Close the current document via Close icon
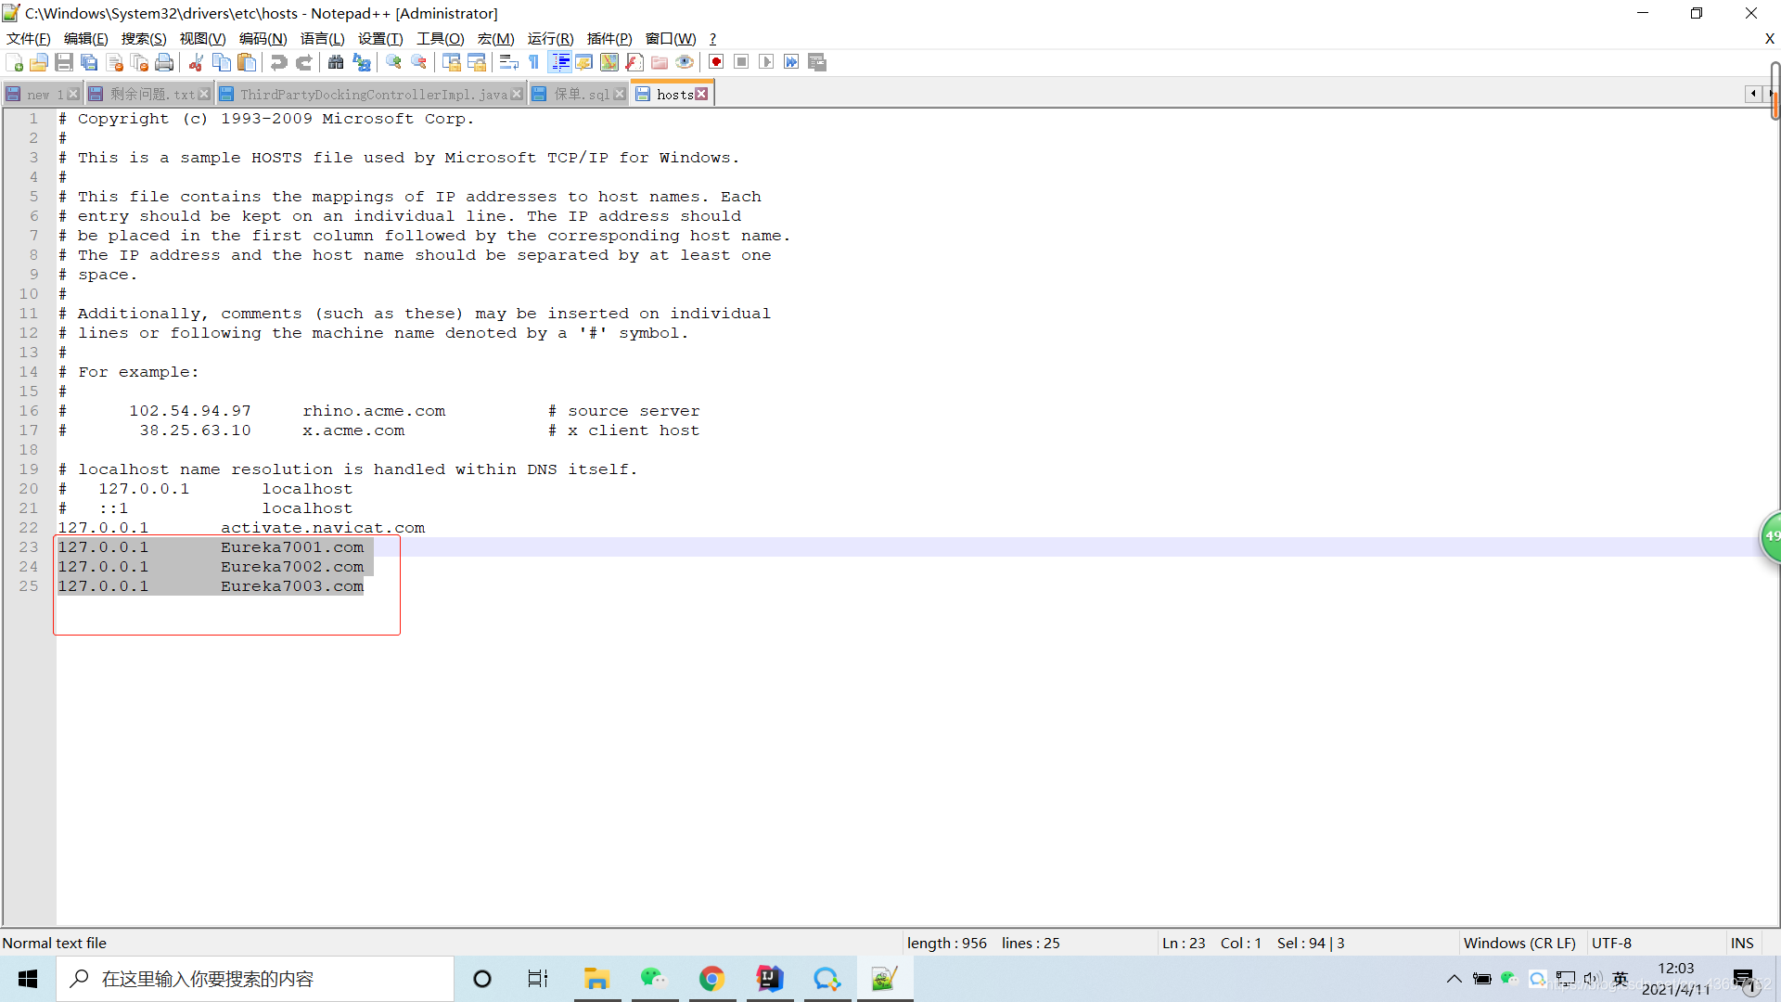Screen dimensions: 1781x1002 point(115,62)
